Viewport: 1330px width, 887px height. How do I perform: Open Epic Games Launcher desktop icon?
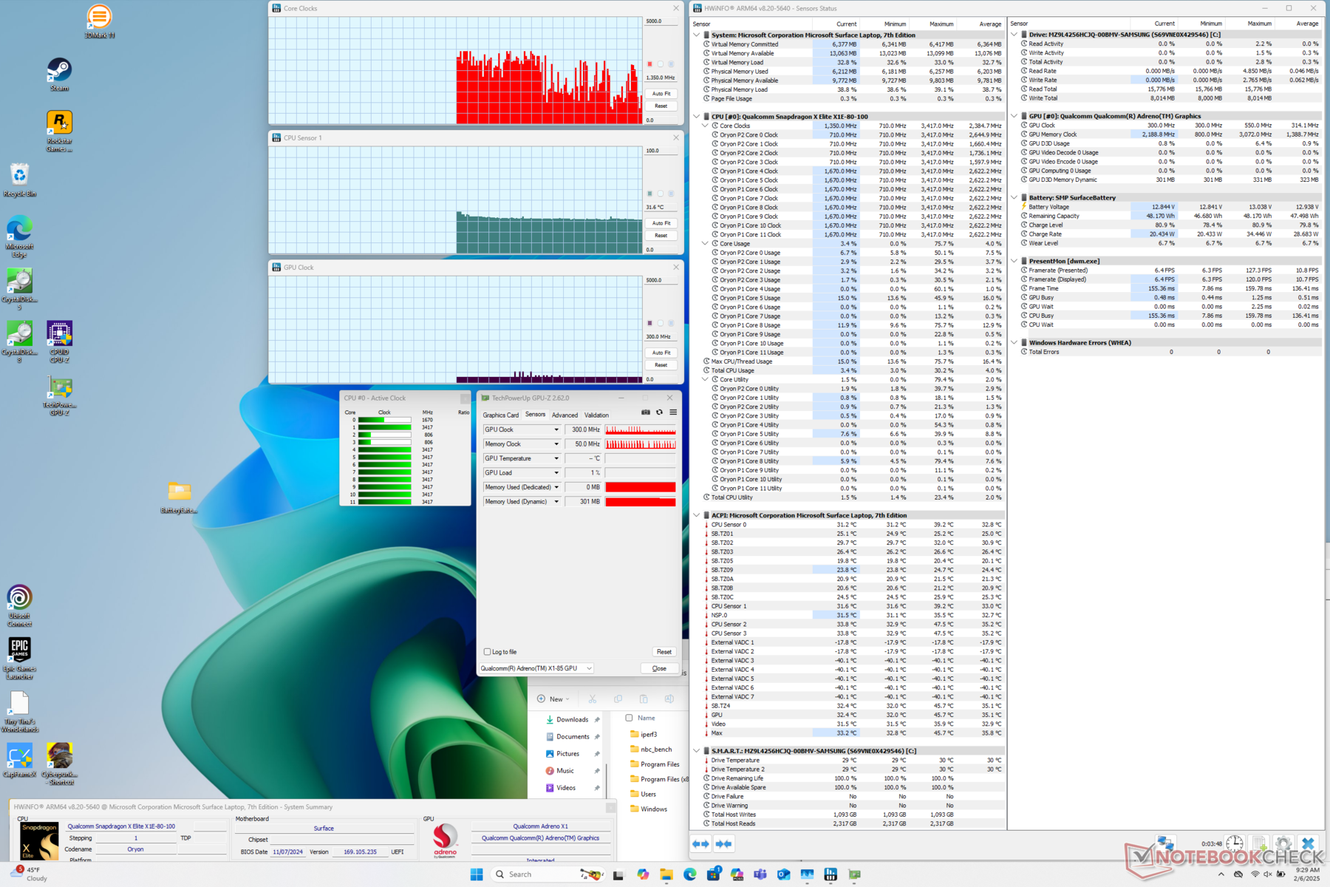[19, 658]
